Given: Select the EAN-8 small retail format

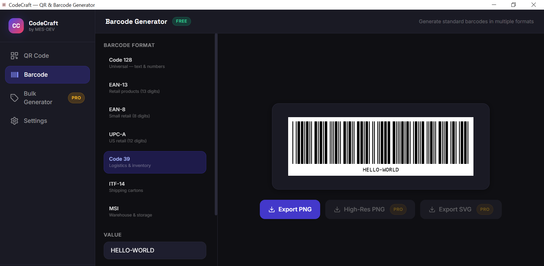Looking at the screenshot, I should pyautogui.click(x=155, y=113).
